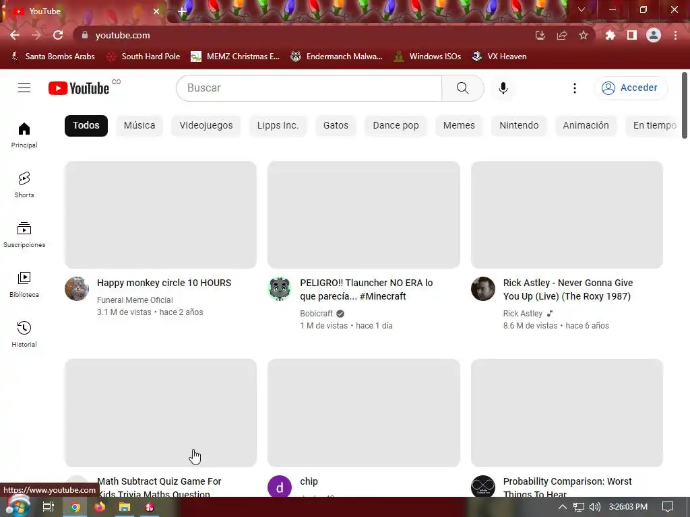
Task: Open Shorts from the sidebar
Action: coord(24,184)
